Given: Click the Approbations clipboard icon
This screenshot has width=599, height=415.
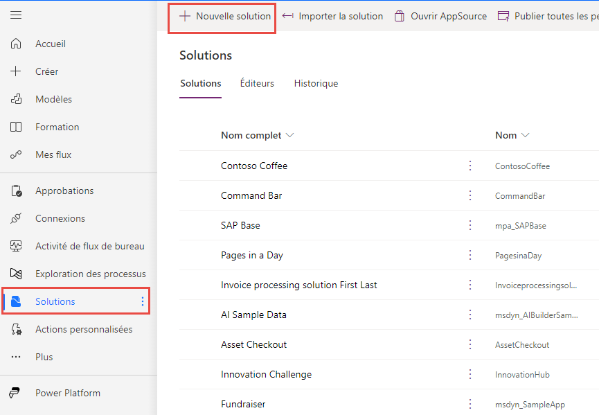Looking at the screenshot, I should (x=17, y=191).
